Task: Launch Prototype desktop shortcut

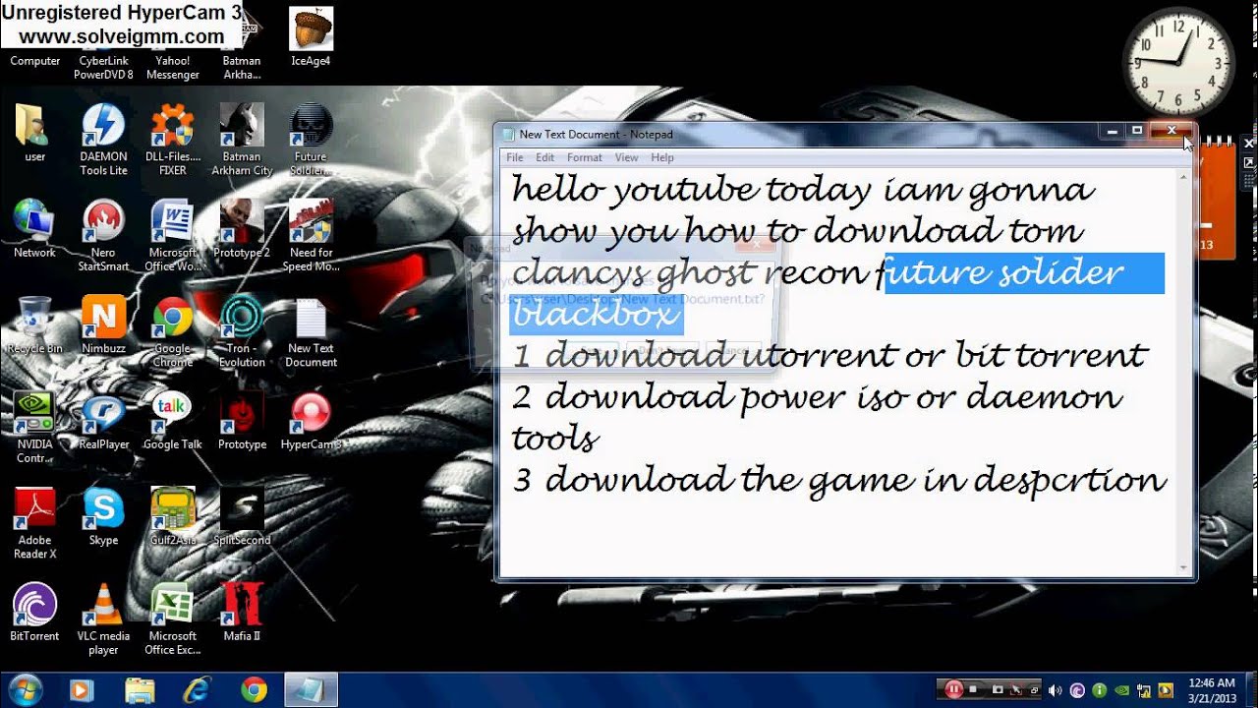Action: click(x=242, y=420)
